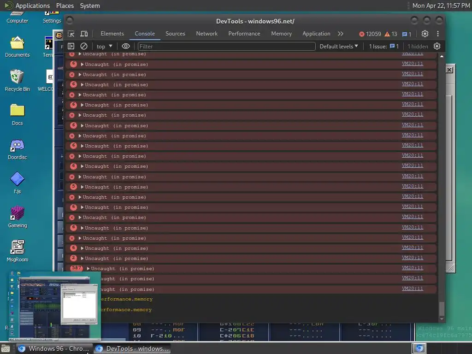
Task: Clear the console
Action: (x=84, y=46)
